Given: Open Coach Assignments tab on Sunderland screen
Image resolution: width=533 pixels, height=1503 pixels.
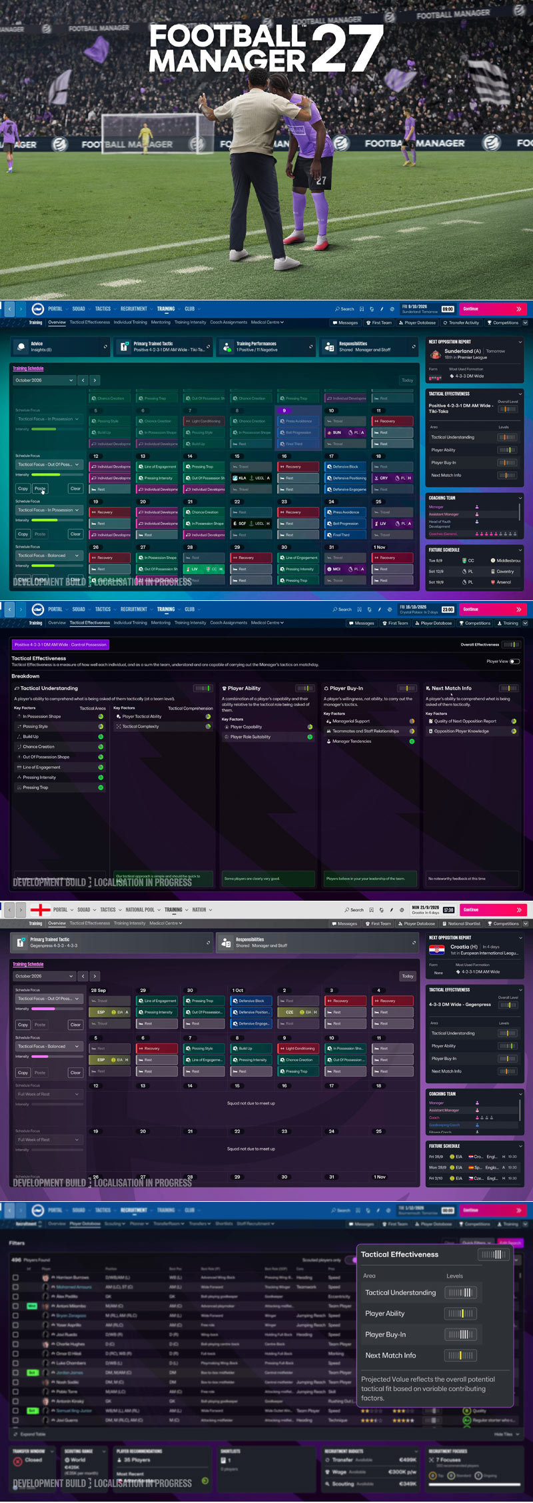Looking at the screenshot, I should tap(229, 322).
